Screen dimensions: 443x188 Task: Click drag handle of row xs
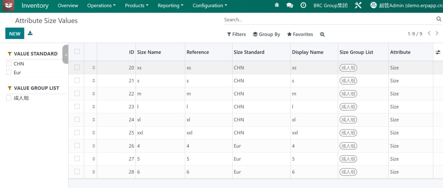pyautogui.click(x=94, y=68)
